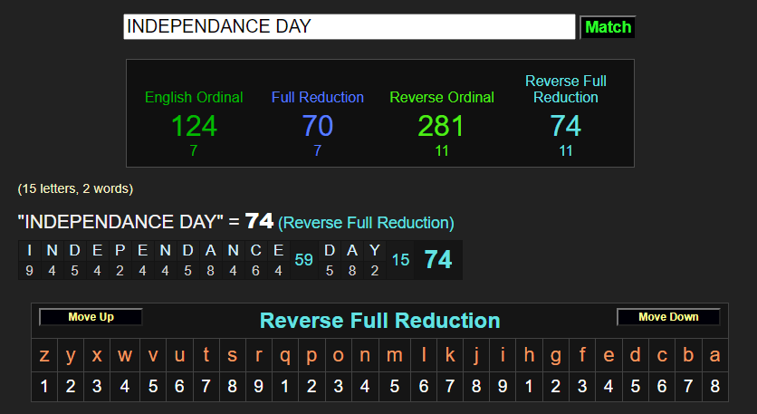Click letter Y in the phrase breakdown

coord(375,251)
